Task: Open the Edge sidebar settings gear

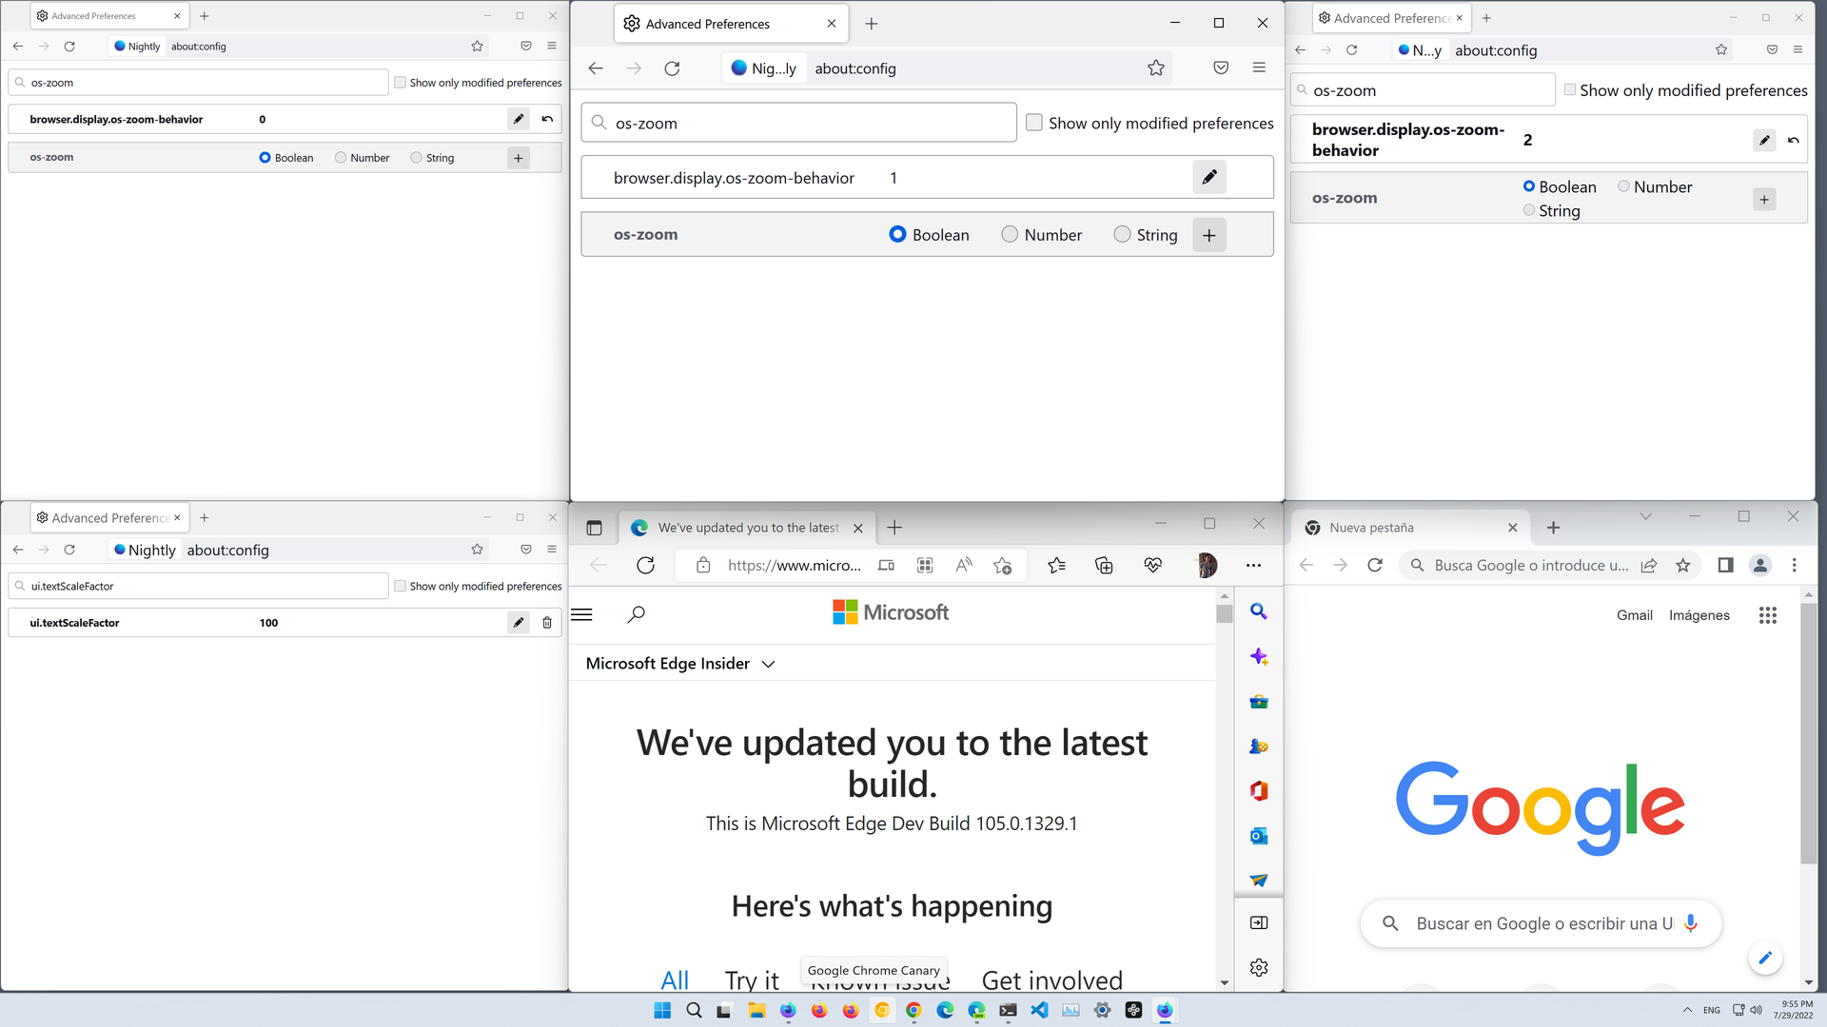Action: [1258, 967]
